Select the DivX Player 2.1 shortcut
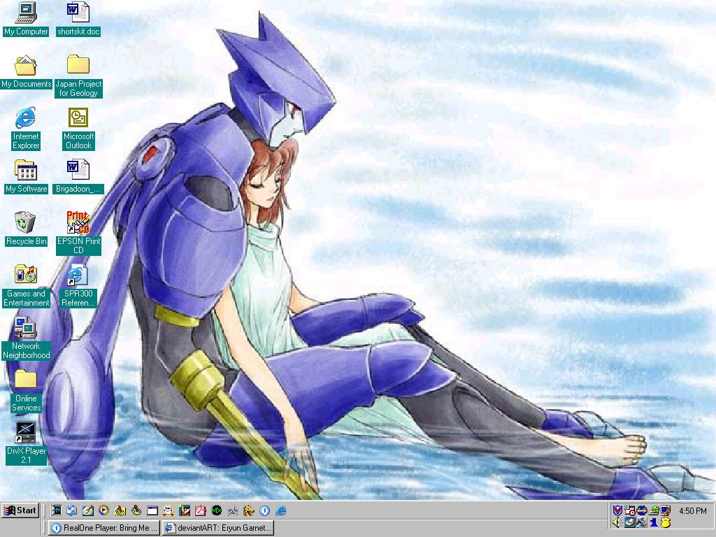 pyautogui.click(x=26, y=443)
